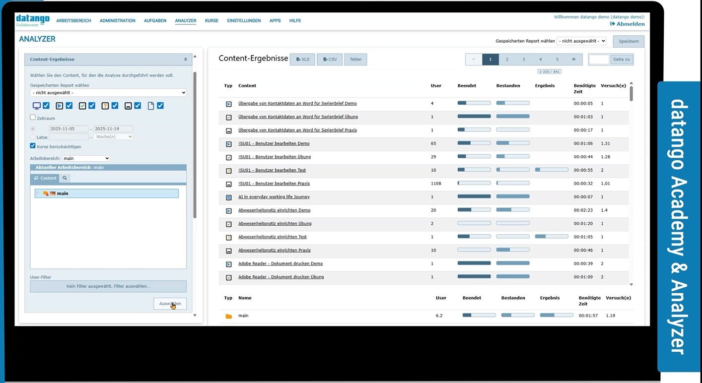Jump to the last results page
The image size is (702, 383).
point(574,60)
